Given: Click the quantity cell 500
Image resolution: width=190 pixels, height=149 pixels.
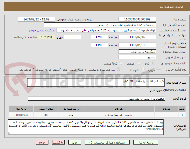Looking at the screenshot, I should pyautogui.click(x=46, y=115).
